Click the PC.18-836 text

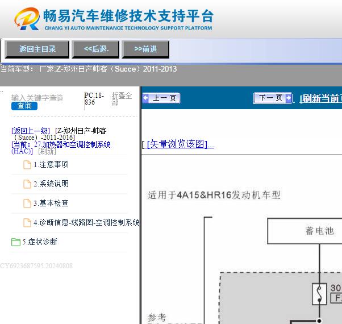(94, 99)
